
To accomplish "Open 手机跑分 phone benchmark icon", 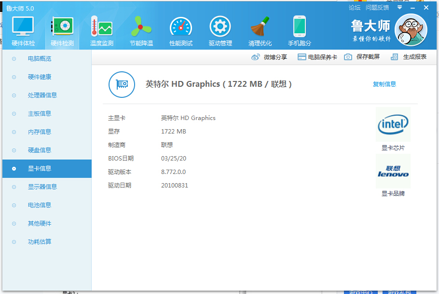I will point(299,27).
